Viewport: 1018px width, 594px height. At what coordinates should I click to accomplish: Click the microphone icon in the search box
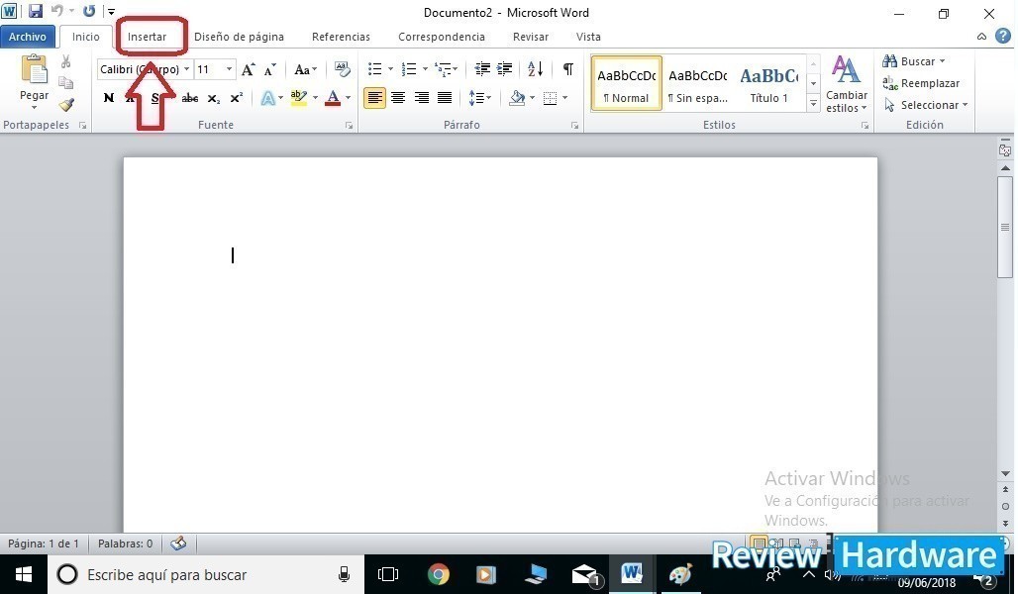pos(344,574)
